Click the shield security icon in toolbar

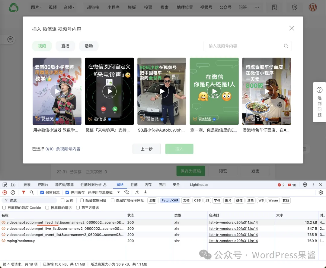coord(295,8)
